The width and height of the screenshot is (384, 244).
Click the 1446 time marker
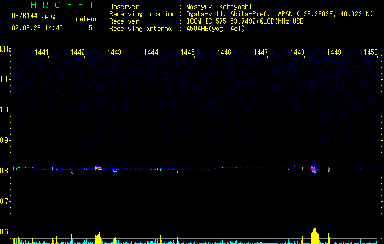click(224, 52)
